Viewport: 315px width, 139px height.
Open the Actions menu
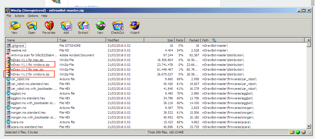click(x=19, y=16)
